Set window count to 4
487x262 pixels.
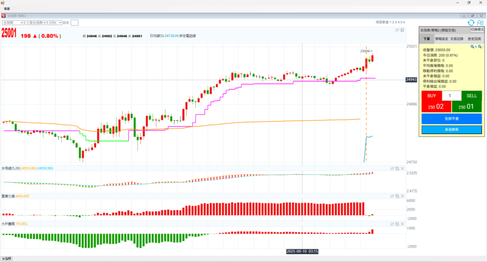click(399, 22)
